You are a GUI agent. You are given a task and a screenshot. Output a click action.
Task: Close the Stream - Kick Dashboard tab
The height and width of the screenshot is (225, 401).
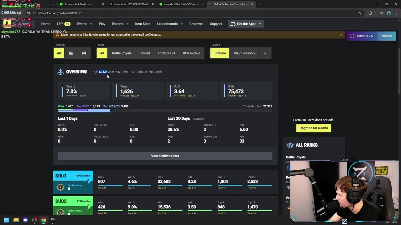103,4
